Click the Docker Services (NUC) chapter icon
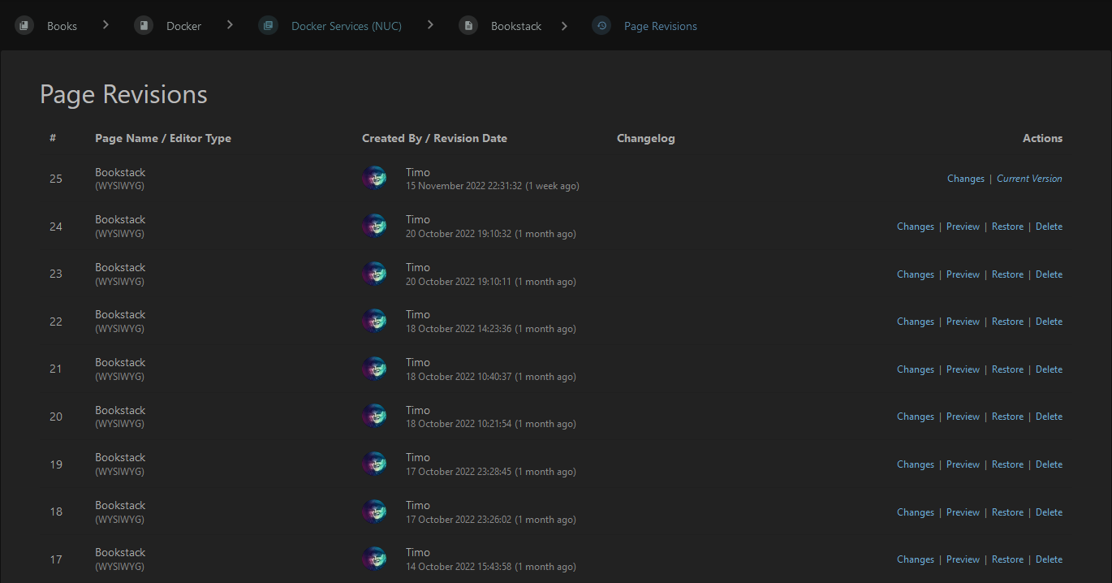Viewport: 1112px width, 583px height. click(268, 25)
